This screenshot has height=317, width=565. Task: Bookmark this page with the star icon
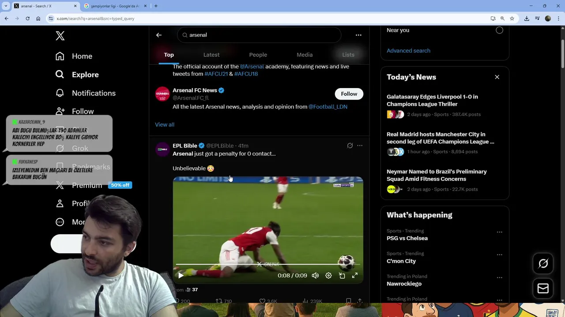coord(512,18)
